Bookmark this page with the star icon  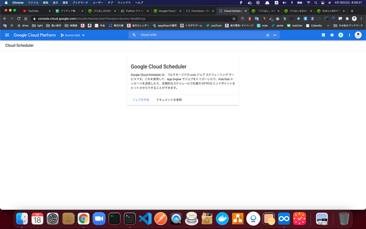[x=234, y=19]
